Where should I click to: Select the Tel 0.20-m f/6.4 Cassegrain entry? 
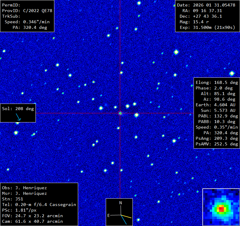pos(39,205)
